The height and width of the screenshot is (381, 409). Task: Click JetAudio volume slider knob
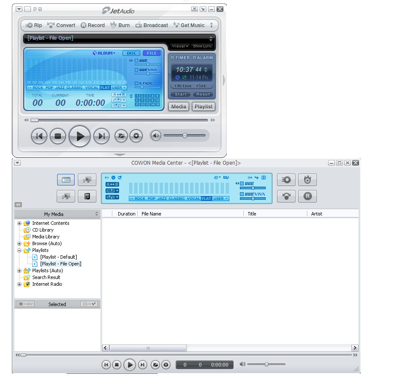coord(185,135)
